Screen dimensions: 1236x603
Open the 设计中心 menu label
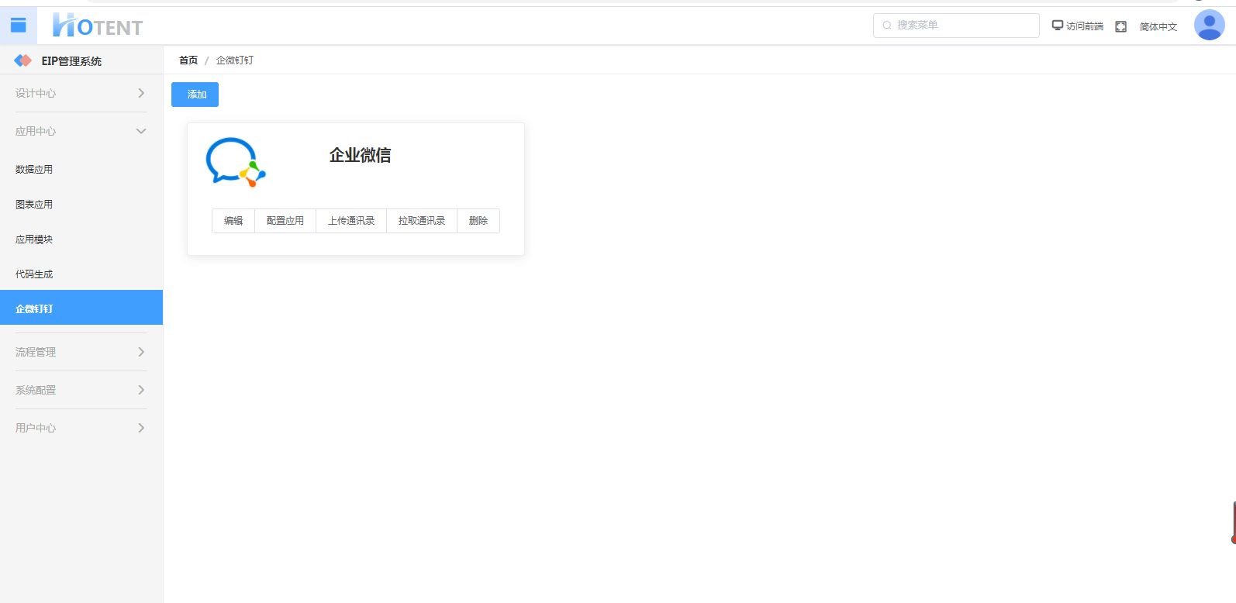[x=36, y=93]
